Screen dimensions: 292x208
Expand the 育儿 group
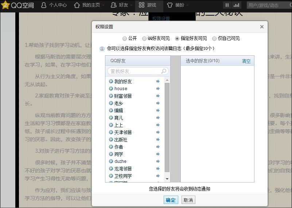[x=111, y=117]
